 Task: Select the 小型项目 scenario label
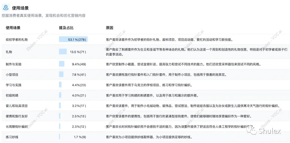pos(12,75)
